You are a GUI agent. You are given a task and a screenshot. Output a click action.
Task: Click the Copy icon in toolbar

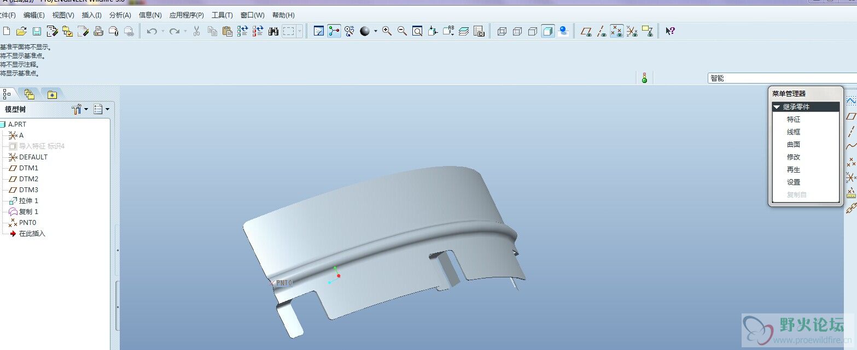212,31
